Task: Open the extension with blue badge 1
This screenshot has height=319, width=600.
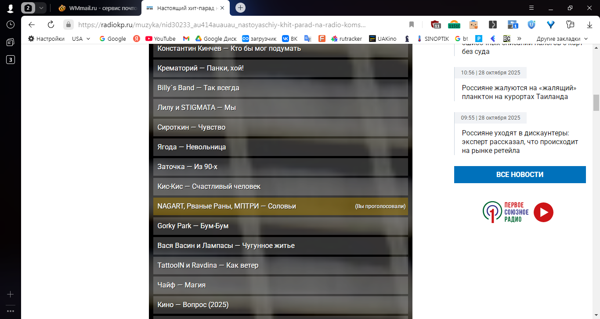Action: coord(513,25)
